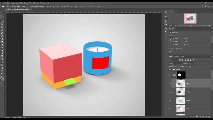Switch to the Paths tab
This screenshot has height=120, width=213.
coord(182,56)
